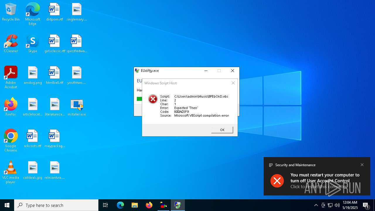This screenshot has width=375, height=211.
Task: Select girlsclassic.rtf document icon
Action: (x=54, y=44)
